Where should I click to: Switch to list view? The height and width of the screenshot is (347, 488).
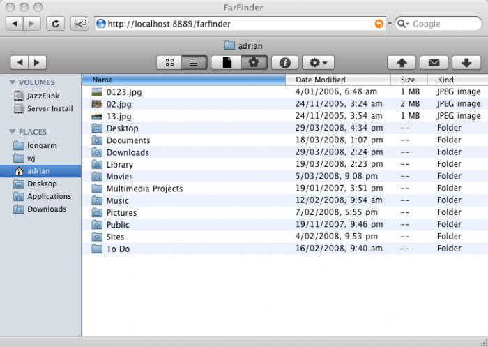coord(195,63)
